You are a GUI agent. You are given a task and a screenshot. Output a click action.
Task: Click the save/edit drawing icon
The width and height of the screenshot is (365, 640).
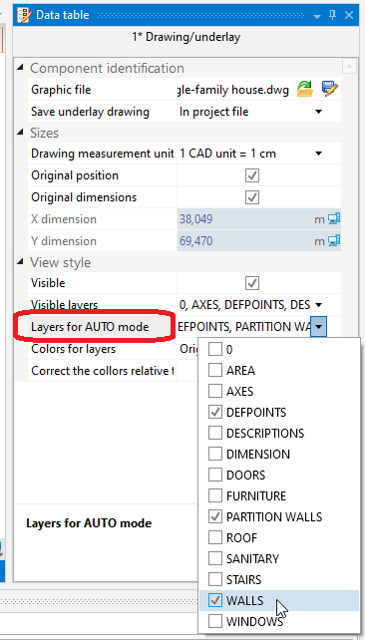coord(330,89)
